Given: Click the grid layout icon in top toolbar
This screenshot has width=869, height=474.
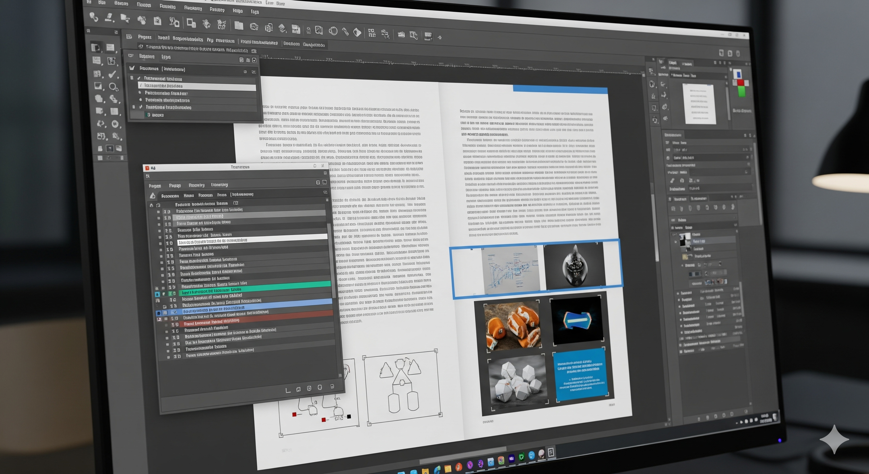Looking at the screenshot, I should 372,33.
